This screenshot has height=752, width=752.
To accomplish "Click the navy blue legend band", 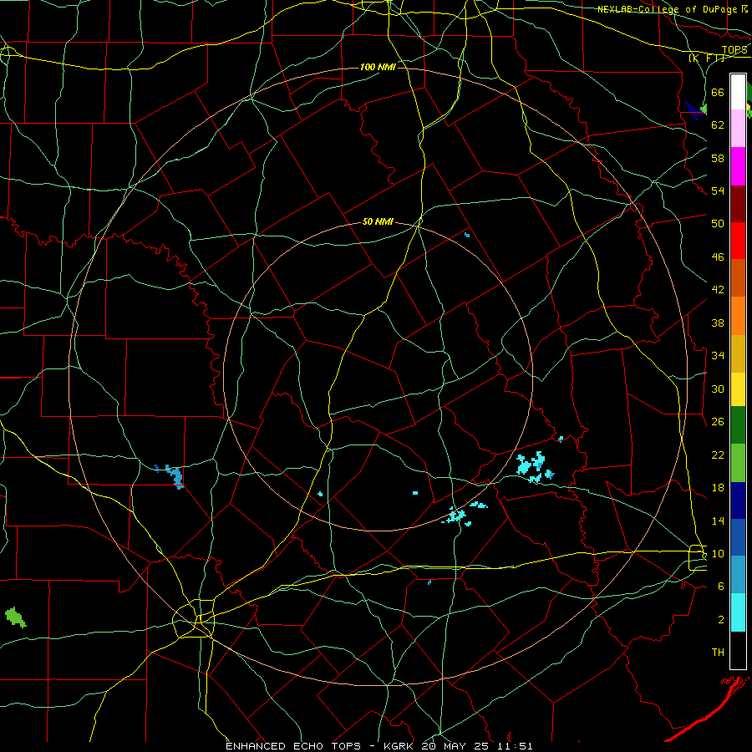I will pos(738,500).
